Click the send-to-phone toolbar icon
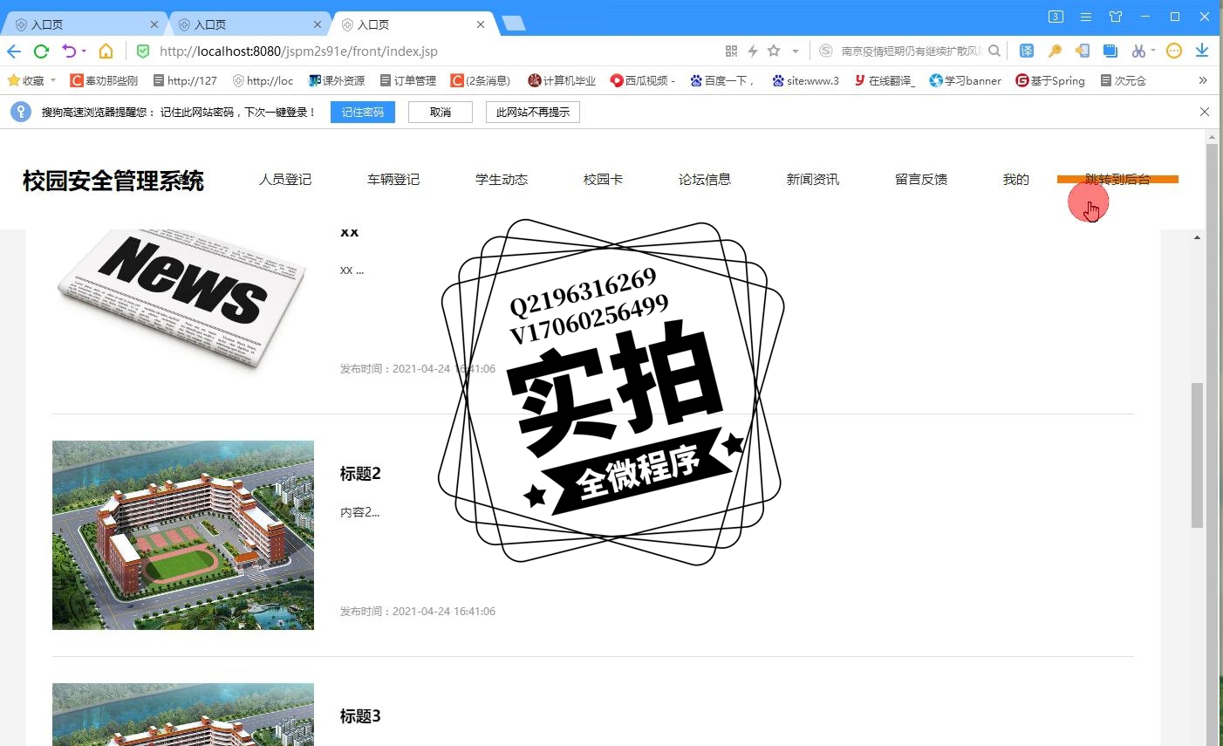 click(1083, 51)
